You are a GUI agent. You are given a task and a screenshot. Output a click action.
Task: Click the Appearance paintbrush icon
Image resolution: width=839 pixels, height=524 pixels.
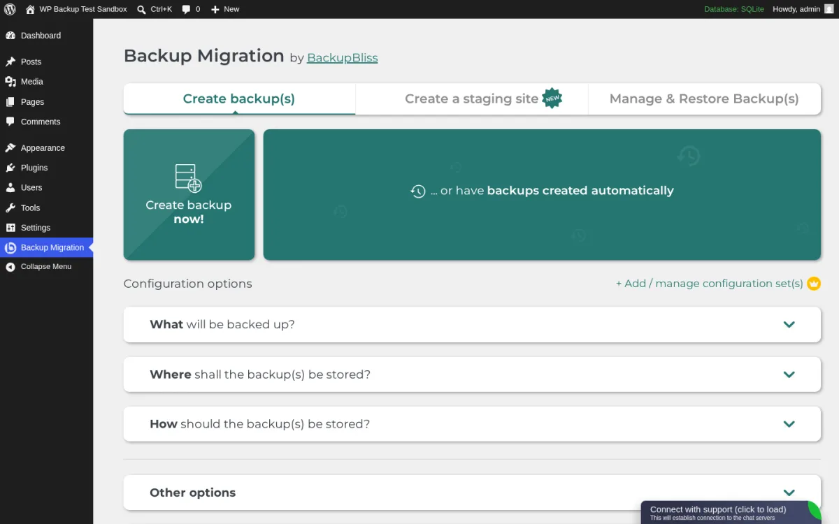(x=10, y=148)
